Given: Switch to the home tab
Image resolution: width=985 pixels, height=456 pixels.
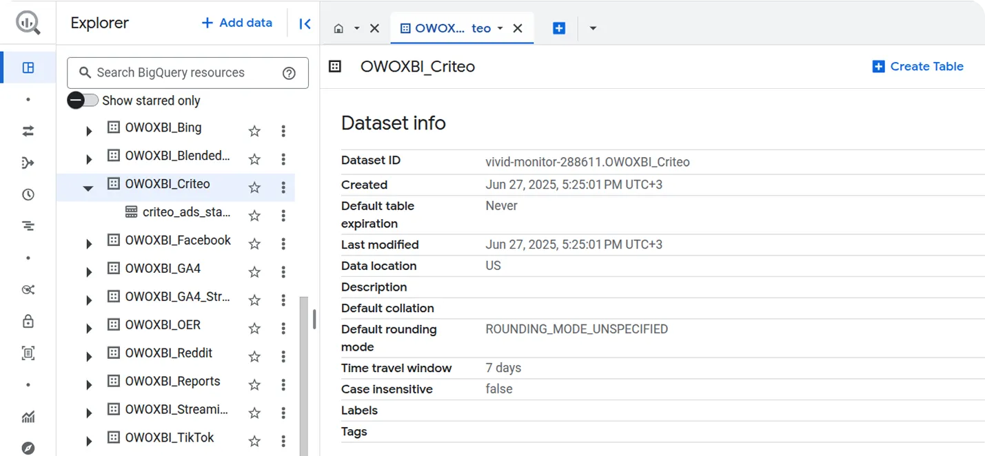Looking at the screenshot, I should coord(338,28).
